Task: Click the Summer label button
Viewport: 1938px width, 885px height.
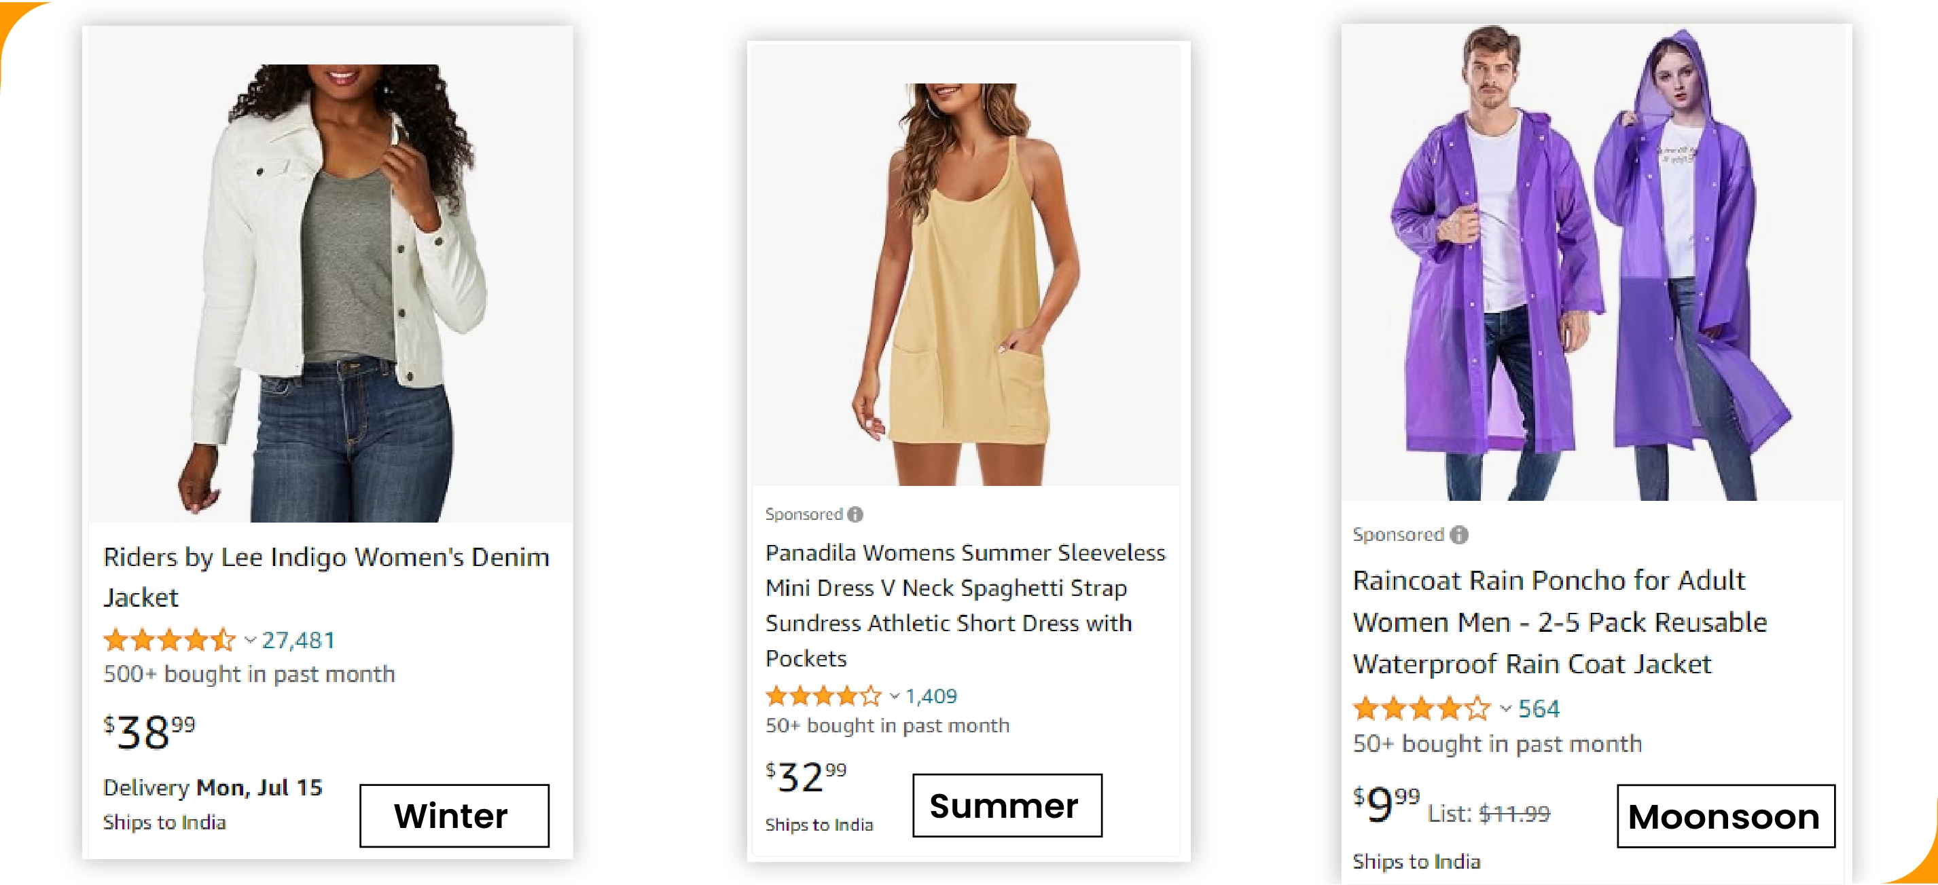Action: 1007,806
